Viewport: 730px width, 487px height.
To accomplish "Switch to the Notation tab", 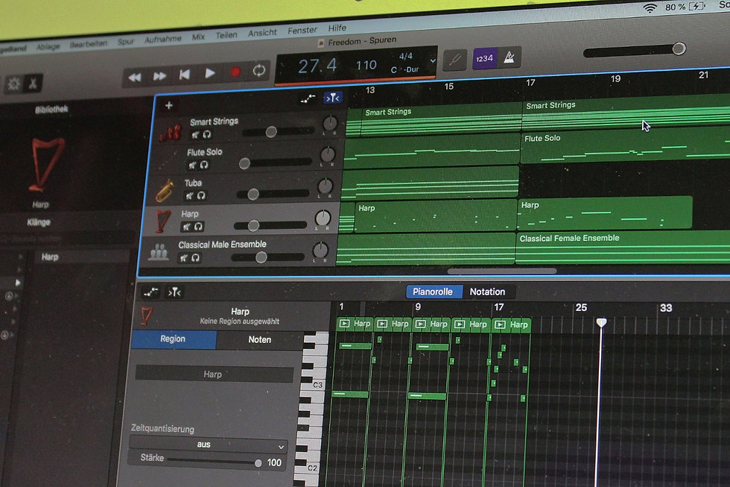I will [488, 292].
